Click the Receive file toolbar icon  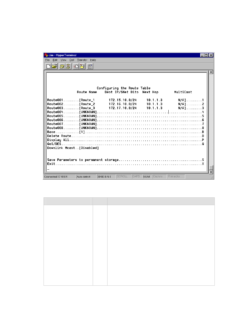click(x=82, y=66)
